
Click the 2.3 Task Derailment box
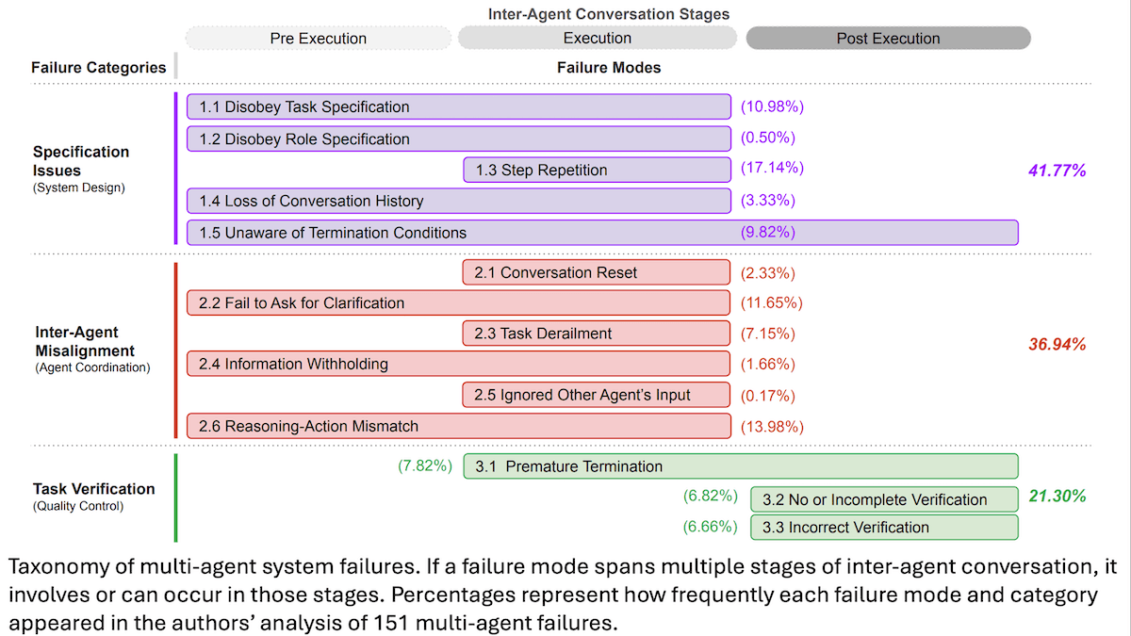coord(597,334)
